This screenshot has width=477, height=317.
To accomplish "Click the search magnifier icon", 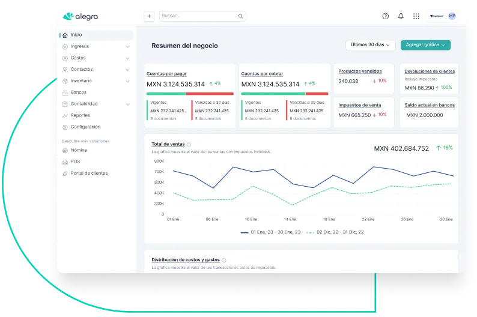I will click(241, 16).
